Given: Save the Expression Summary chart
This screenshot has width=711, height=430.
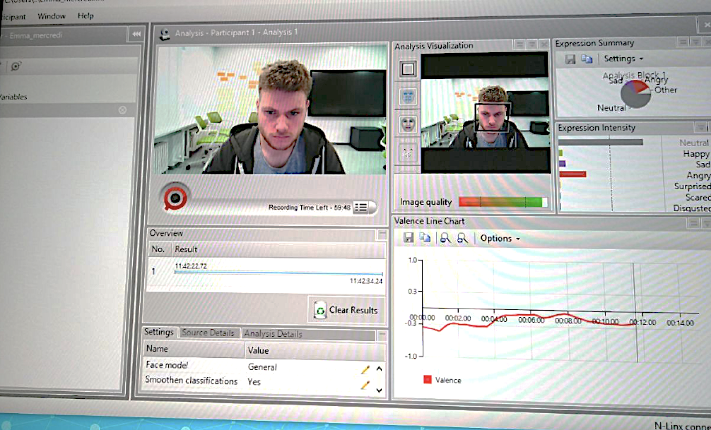Looking at the screenshot, I should pos(570,59).
